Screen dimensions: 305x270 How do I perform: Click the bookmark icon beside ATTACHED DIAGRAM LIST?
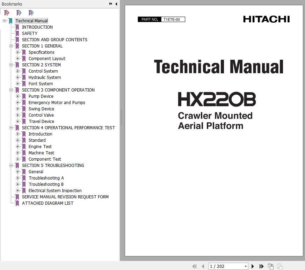[x=17, y=203]
